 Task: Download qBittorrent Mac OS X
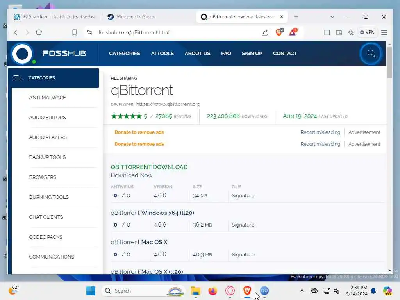139,242
